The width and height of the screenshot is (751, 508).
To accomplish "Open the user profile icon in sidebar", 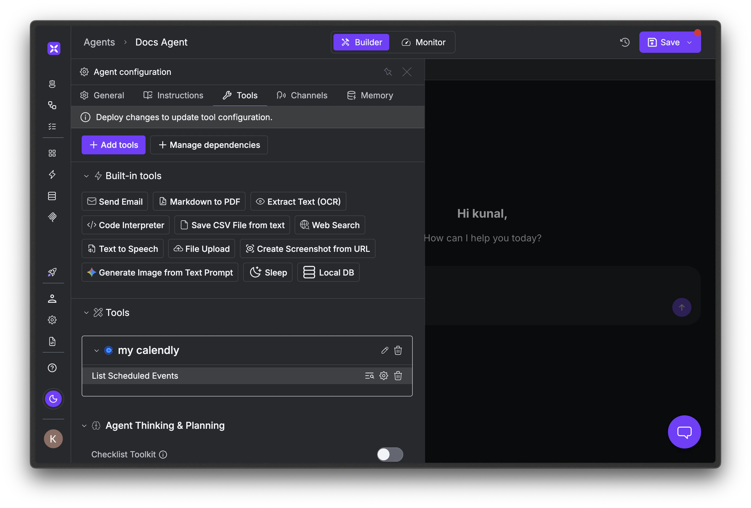I will [x=52, y=299].
